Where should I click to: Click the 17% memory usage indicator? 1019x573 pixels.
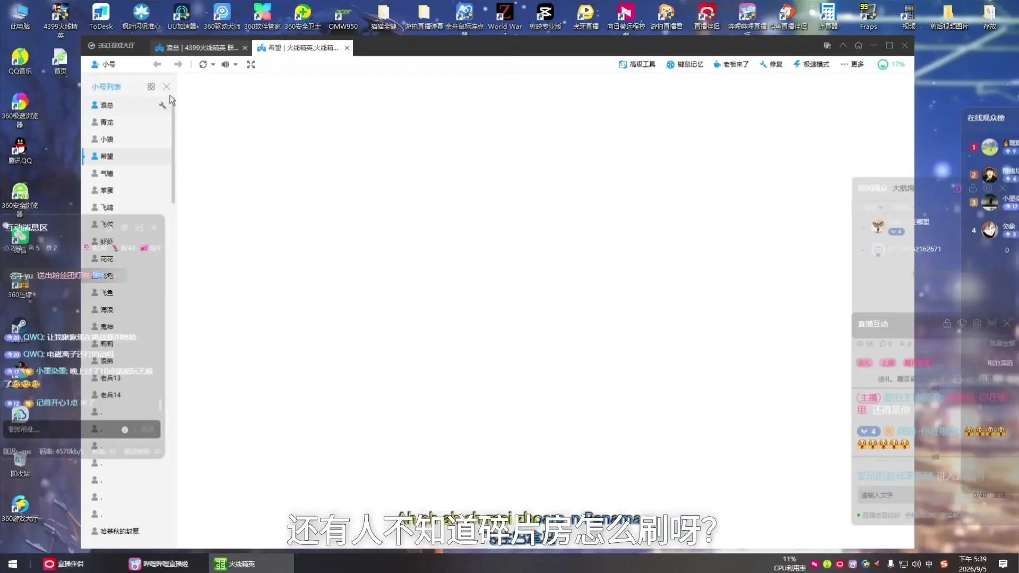[x=891, y=64]
